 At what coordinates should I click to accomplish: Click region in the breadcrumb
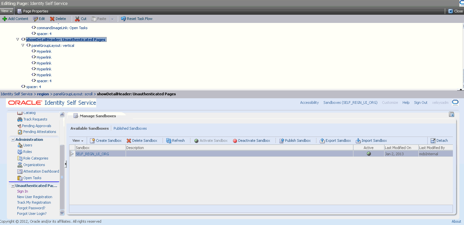pos(43,94)
